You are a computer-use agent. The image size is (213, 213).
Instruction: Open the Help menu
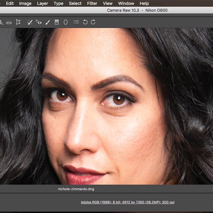click(x=144, y=3)
